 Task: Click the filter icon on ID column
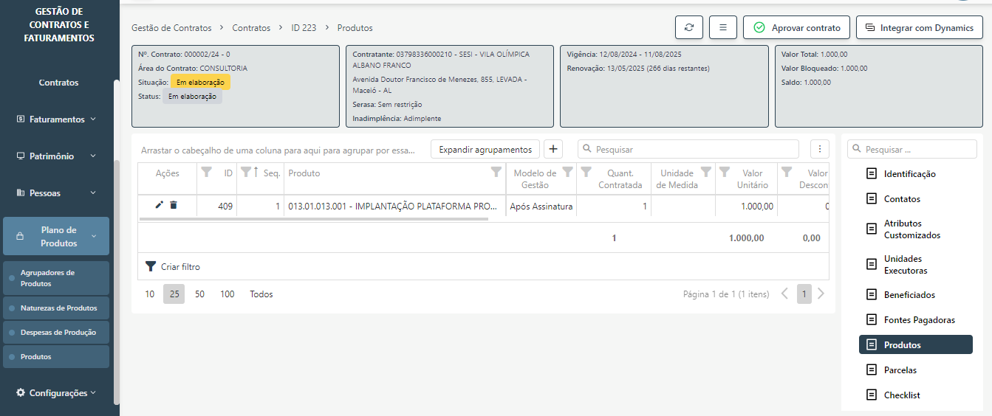[x=206, y=172]
